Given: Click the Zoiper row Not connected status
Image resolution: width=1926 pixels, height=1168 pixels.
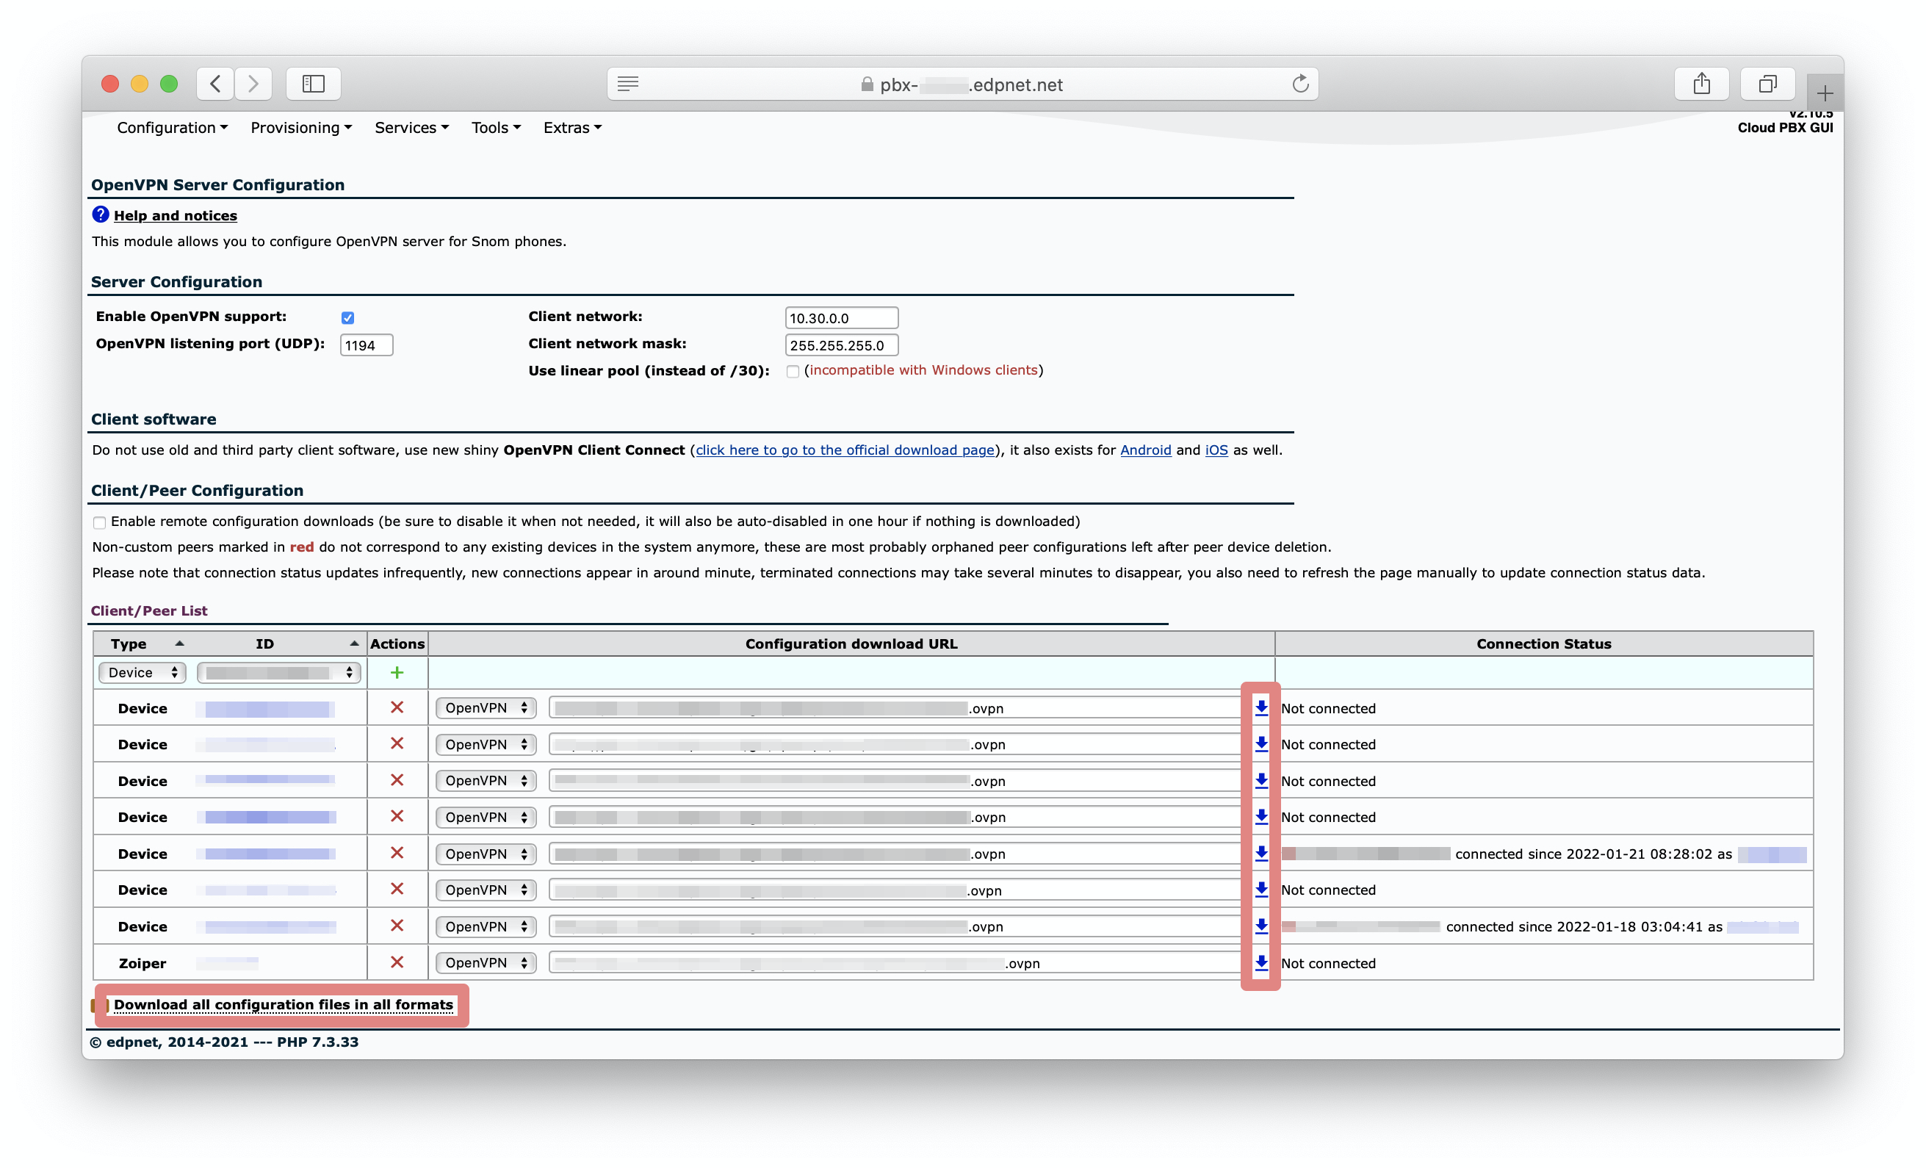Looking at the screenshot, I should (x=1327, y=963).
